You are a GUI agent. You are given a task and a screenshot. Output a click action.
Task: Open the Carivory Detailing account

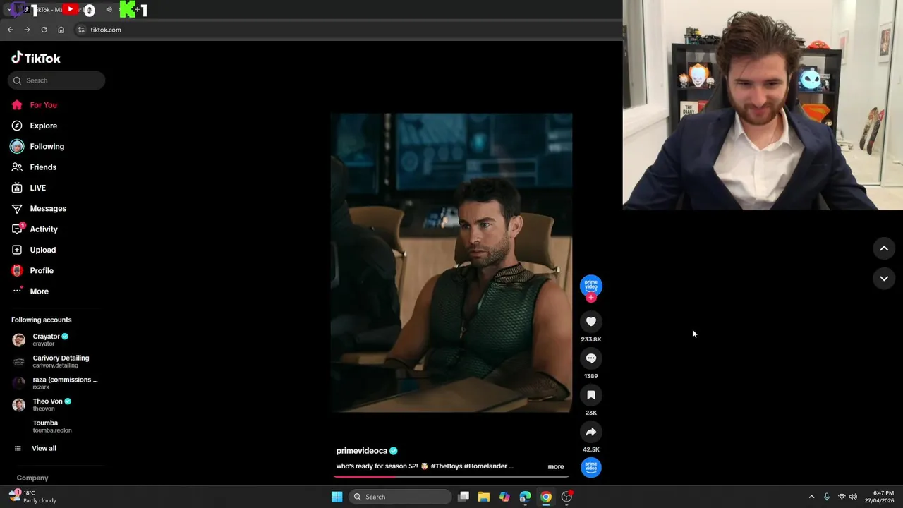tap(54, 361)
